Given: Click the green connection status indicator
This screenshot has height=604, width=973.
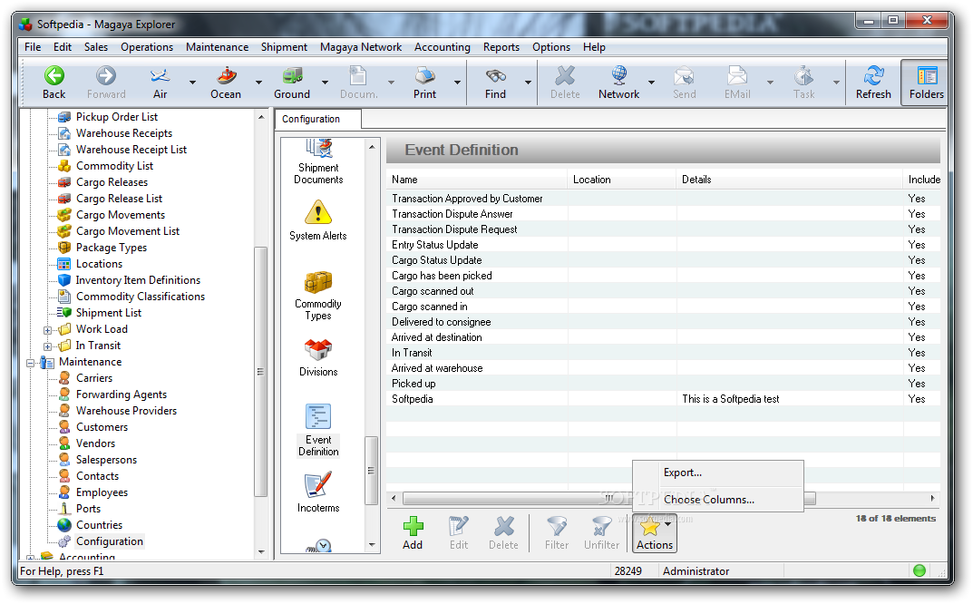Looking at the screenshot, I should tap(919, 570).
